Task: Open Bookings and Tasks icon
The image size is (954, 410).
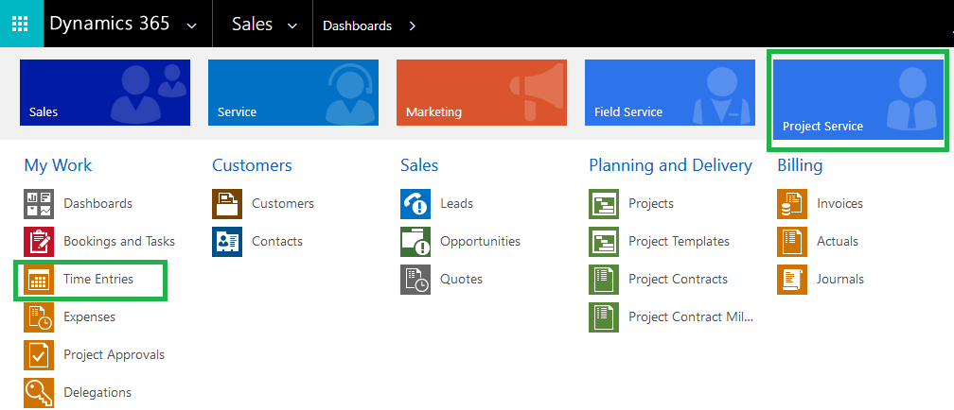Action: pyautogui.click(x=39, y=241)
